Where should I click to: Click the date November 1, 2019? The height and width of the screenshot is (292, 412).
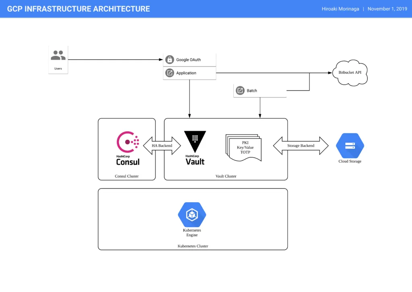pyautogui.click(x=387, y=9)
